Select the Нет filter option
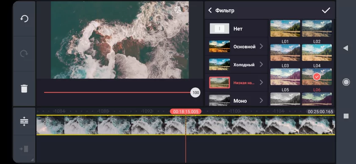Screen dimensions: 356x164 tap(236, 29)
